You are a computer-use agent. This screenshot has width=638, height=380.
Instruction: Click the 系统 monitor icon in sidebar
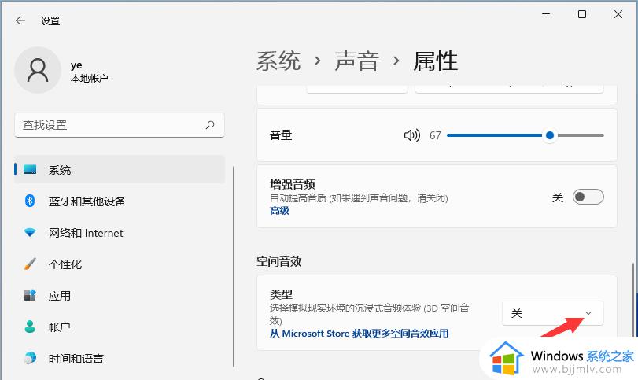click(30, 169)
